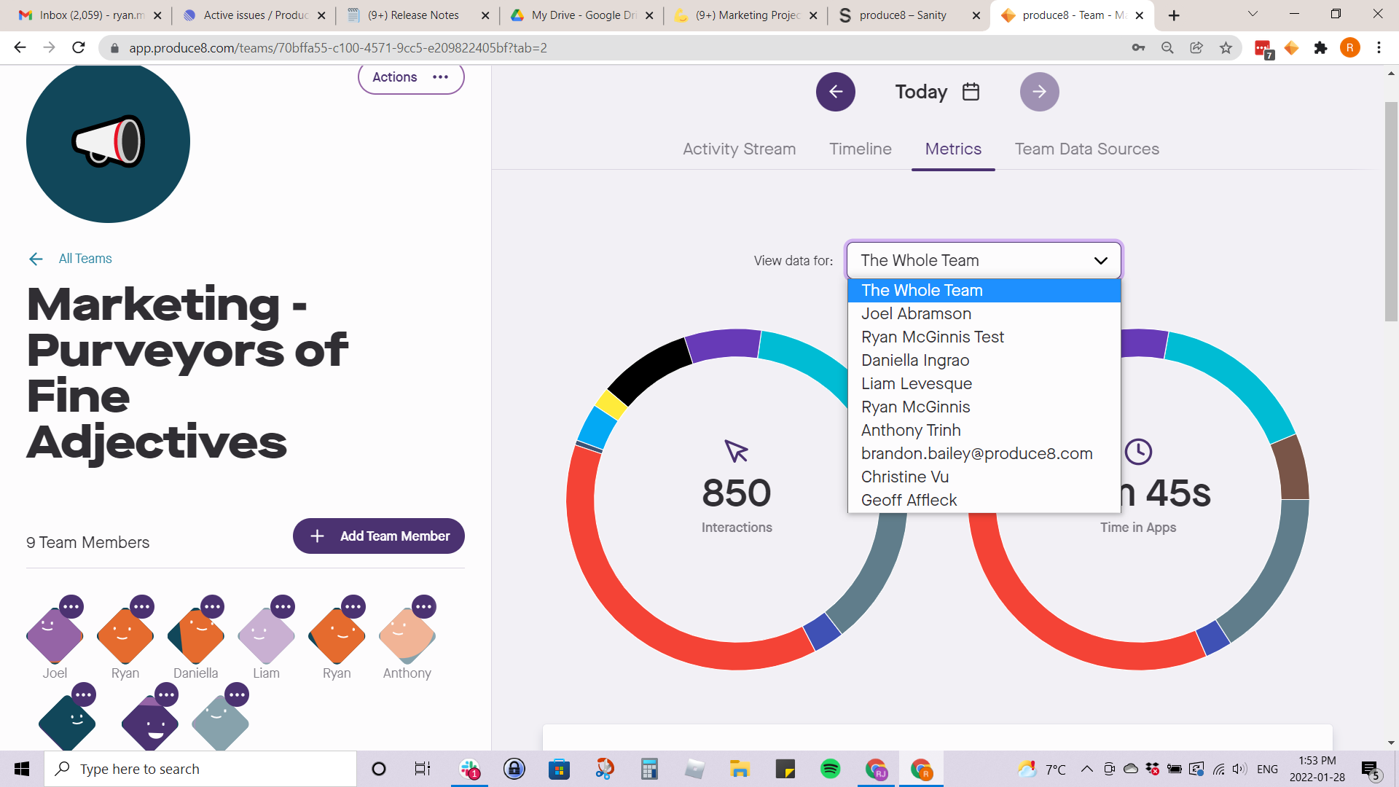The image size is (1399, 787).
Task: Click the next day arrow button
Action: click(x=1039, y=92)
